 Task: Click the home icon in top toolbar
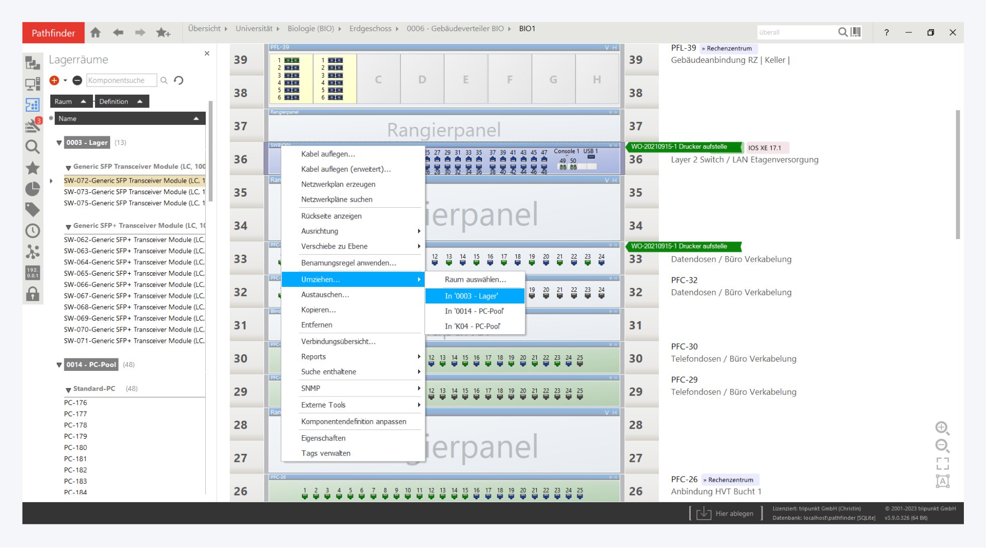click(96, 33)
